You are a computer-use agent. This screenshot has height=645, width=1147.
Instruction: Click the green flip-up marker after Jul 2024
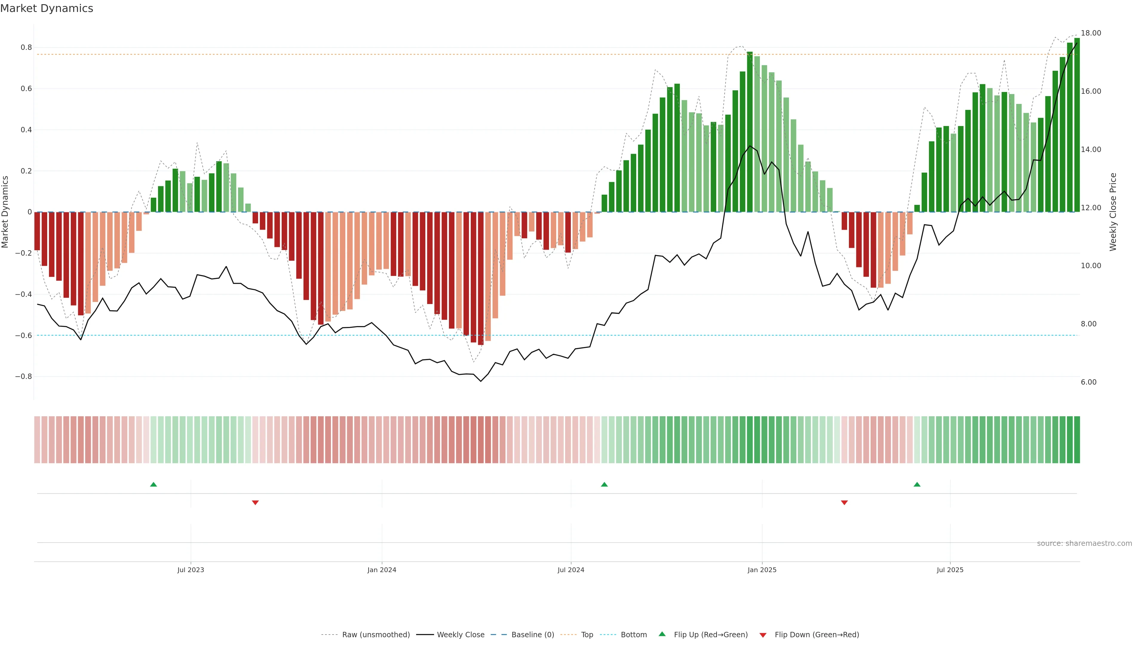tap(604, 484)
